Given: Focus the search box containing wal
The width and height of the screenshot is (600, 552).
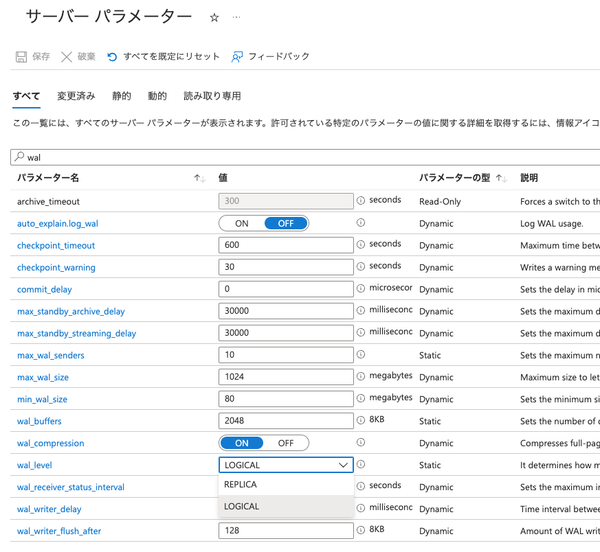Looking at the screenshot, I should click(305, 157).
